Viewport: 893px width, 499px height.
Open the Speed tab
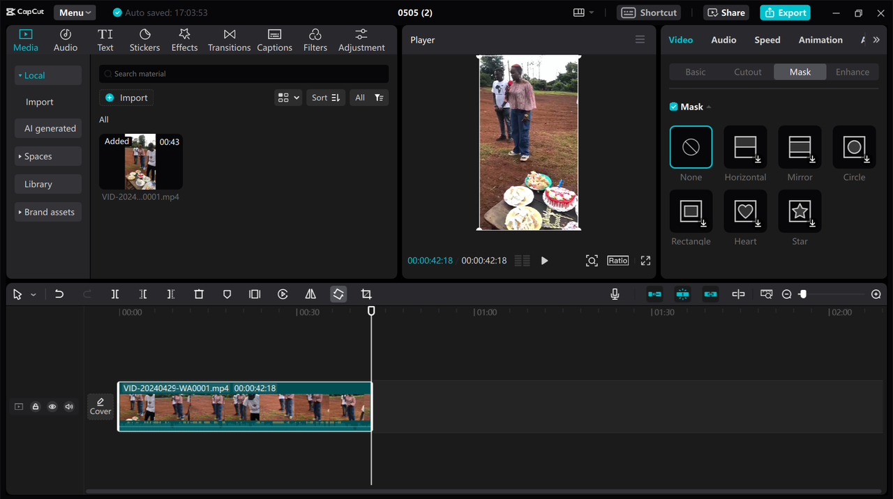pos(767,40)
